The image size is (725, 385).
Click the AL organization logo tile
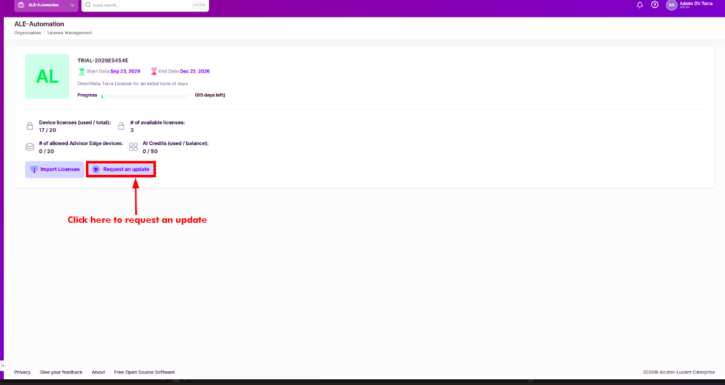[47, 76]
